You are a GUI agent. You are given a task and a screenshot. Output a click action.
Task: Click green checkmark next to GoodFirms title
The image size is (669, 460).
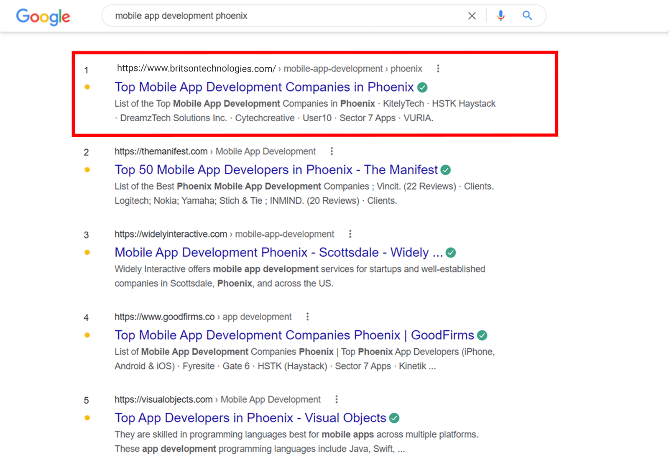click(482, 335)
